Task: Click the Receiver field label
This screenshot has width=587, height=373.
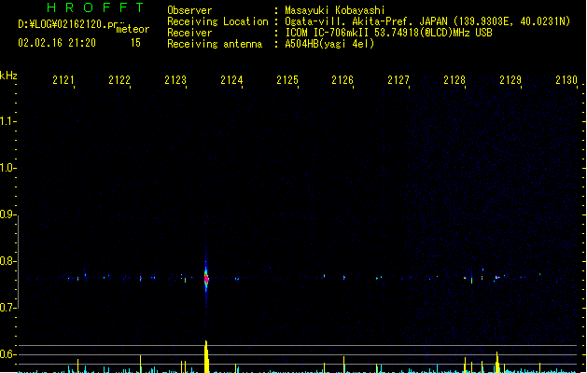Action: 189,33
